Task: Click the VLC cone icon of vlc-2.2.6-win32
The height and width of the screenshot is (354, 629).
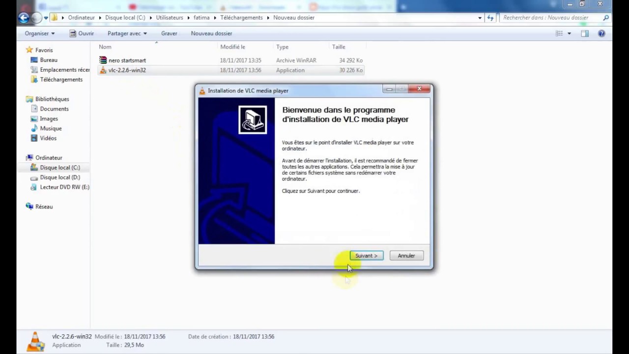Action: tap(103, 70)
